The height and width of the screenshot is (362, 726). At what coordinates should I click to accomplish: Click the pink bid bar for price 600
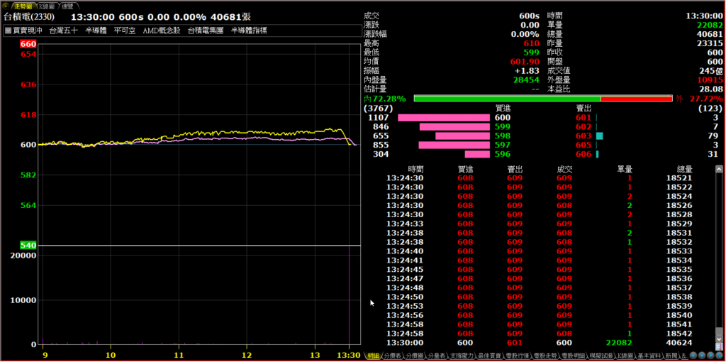tap(444, 118)
